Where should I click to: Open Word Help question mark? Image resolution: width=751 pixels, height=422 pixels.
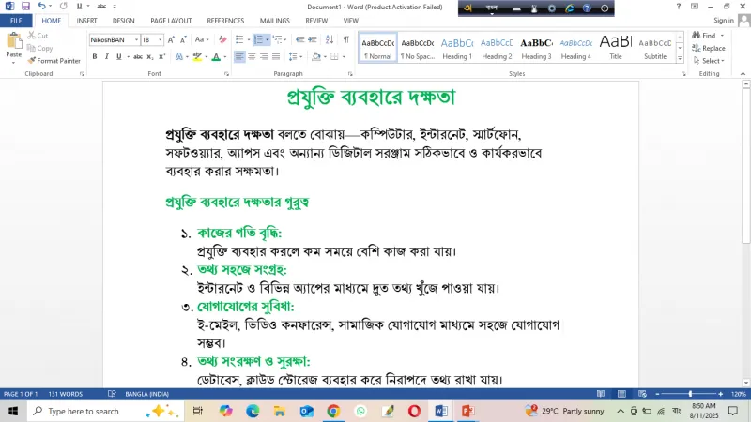(678, 7)
